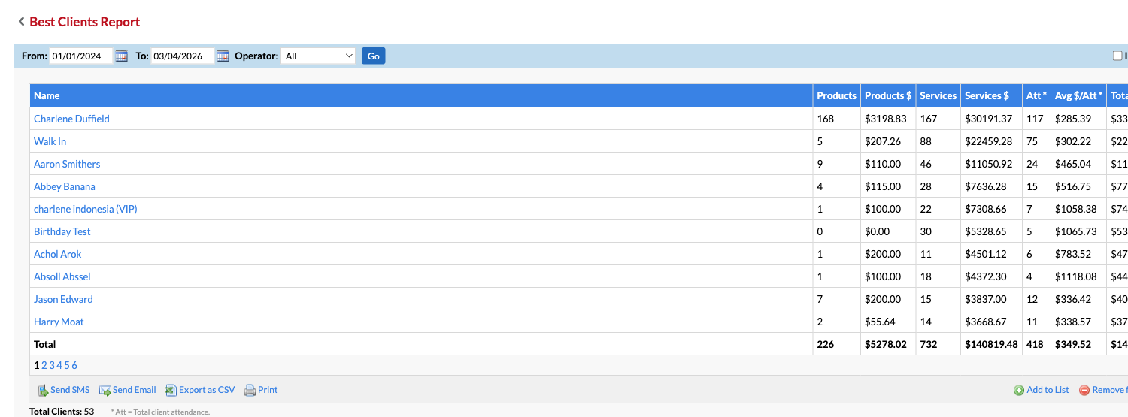The image size is (1128, 417).
Task: Sort by Services $ column header
Action: pos(987,95)
